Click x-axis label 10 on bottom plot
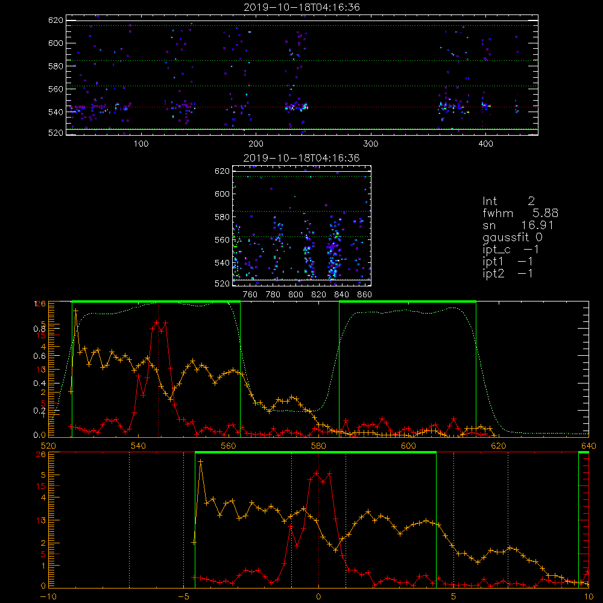The width and height of the screenshot is (603, 603). pos(589,597)
